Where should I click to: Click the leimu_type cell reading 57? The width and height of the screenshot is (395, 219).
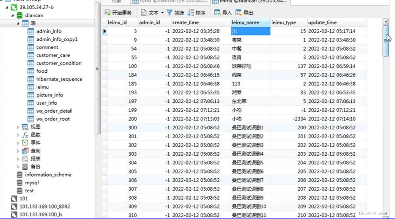pos(289,75)
